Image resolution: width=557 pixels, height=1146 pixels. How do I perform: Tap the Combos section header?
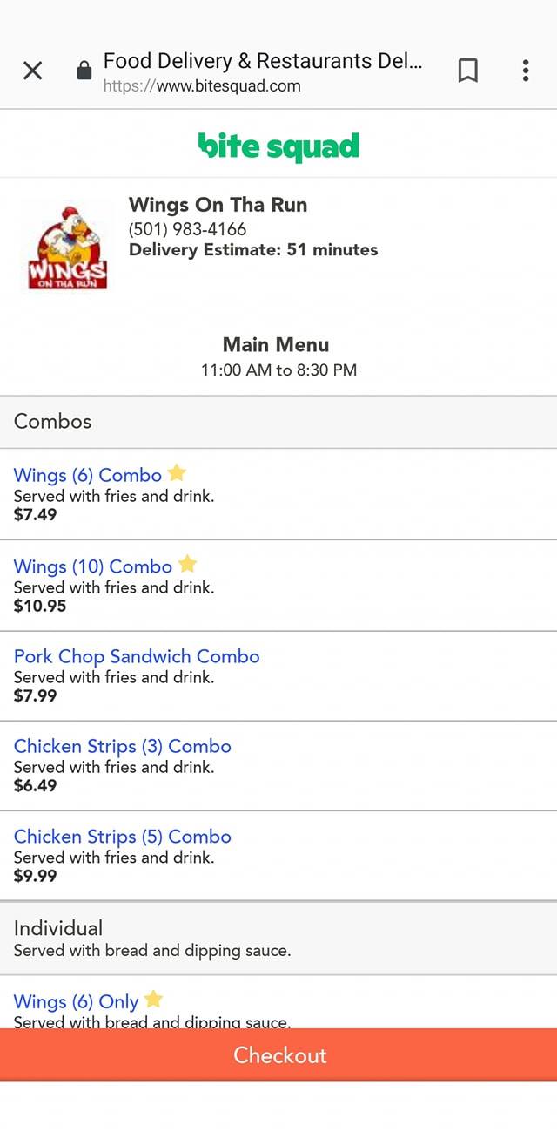pyautogui.click(x=53, y=422)
